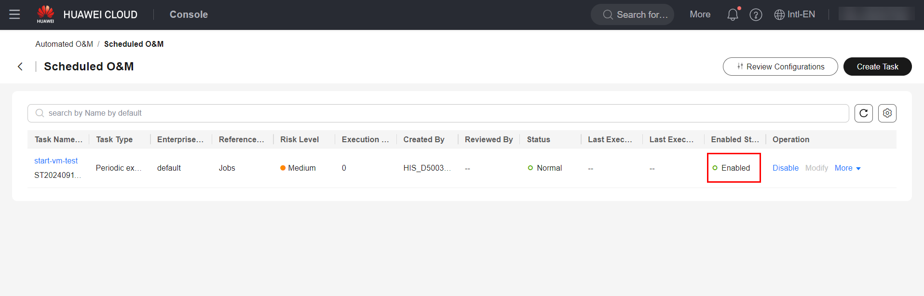Click the back arrow beside Scheduled O&M
The width and height of the screenshot is (924, 296).
coord(20,67)
